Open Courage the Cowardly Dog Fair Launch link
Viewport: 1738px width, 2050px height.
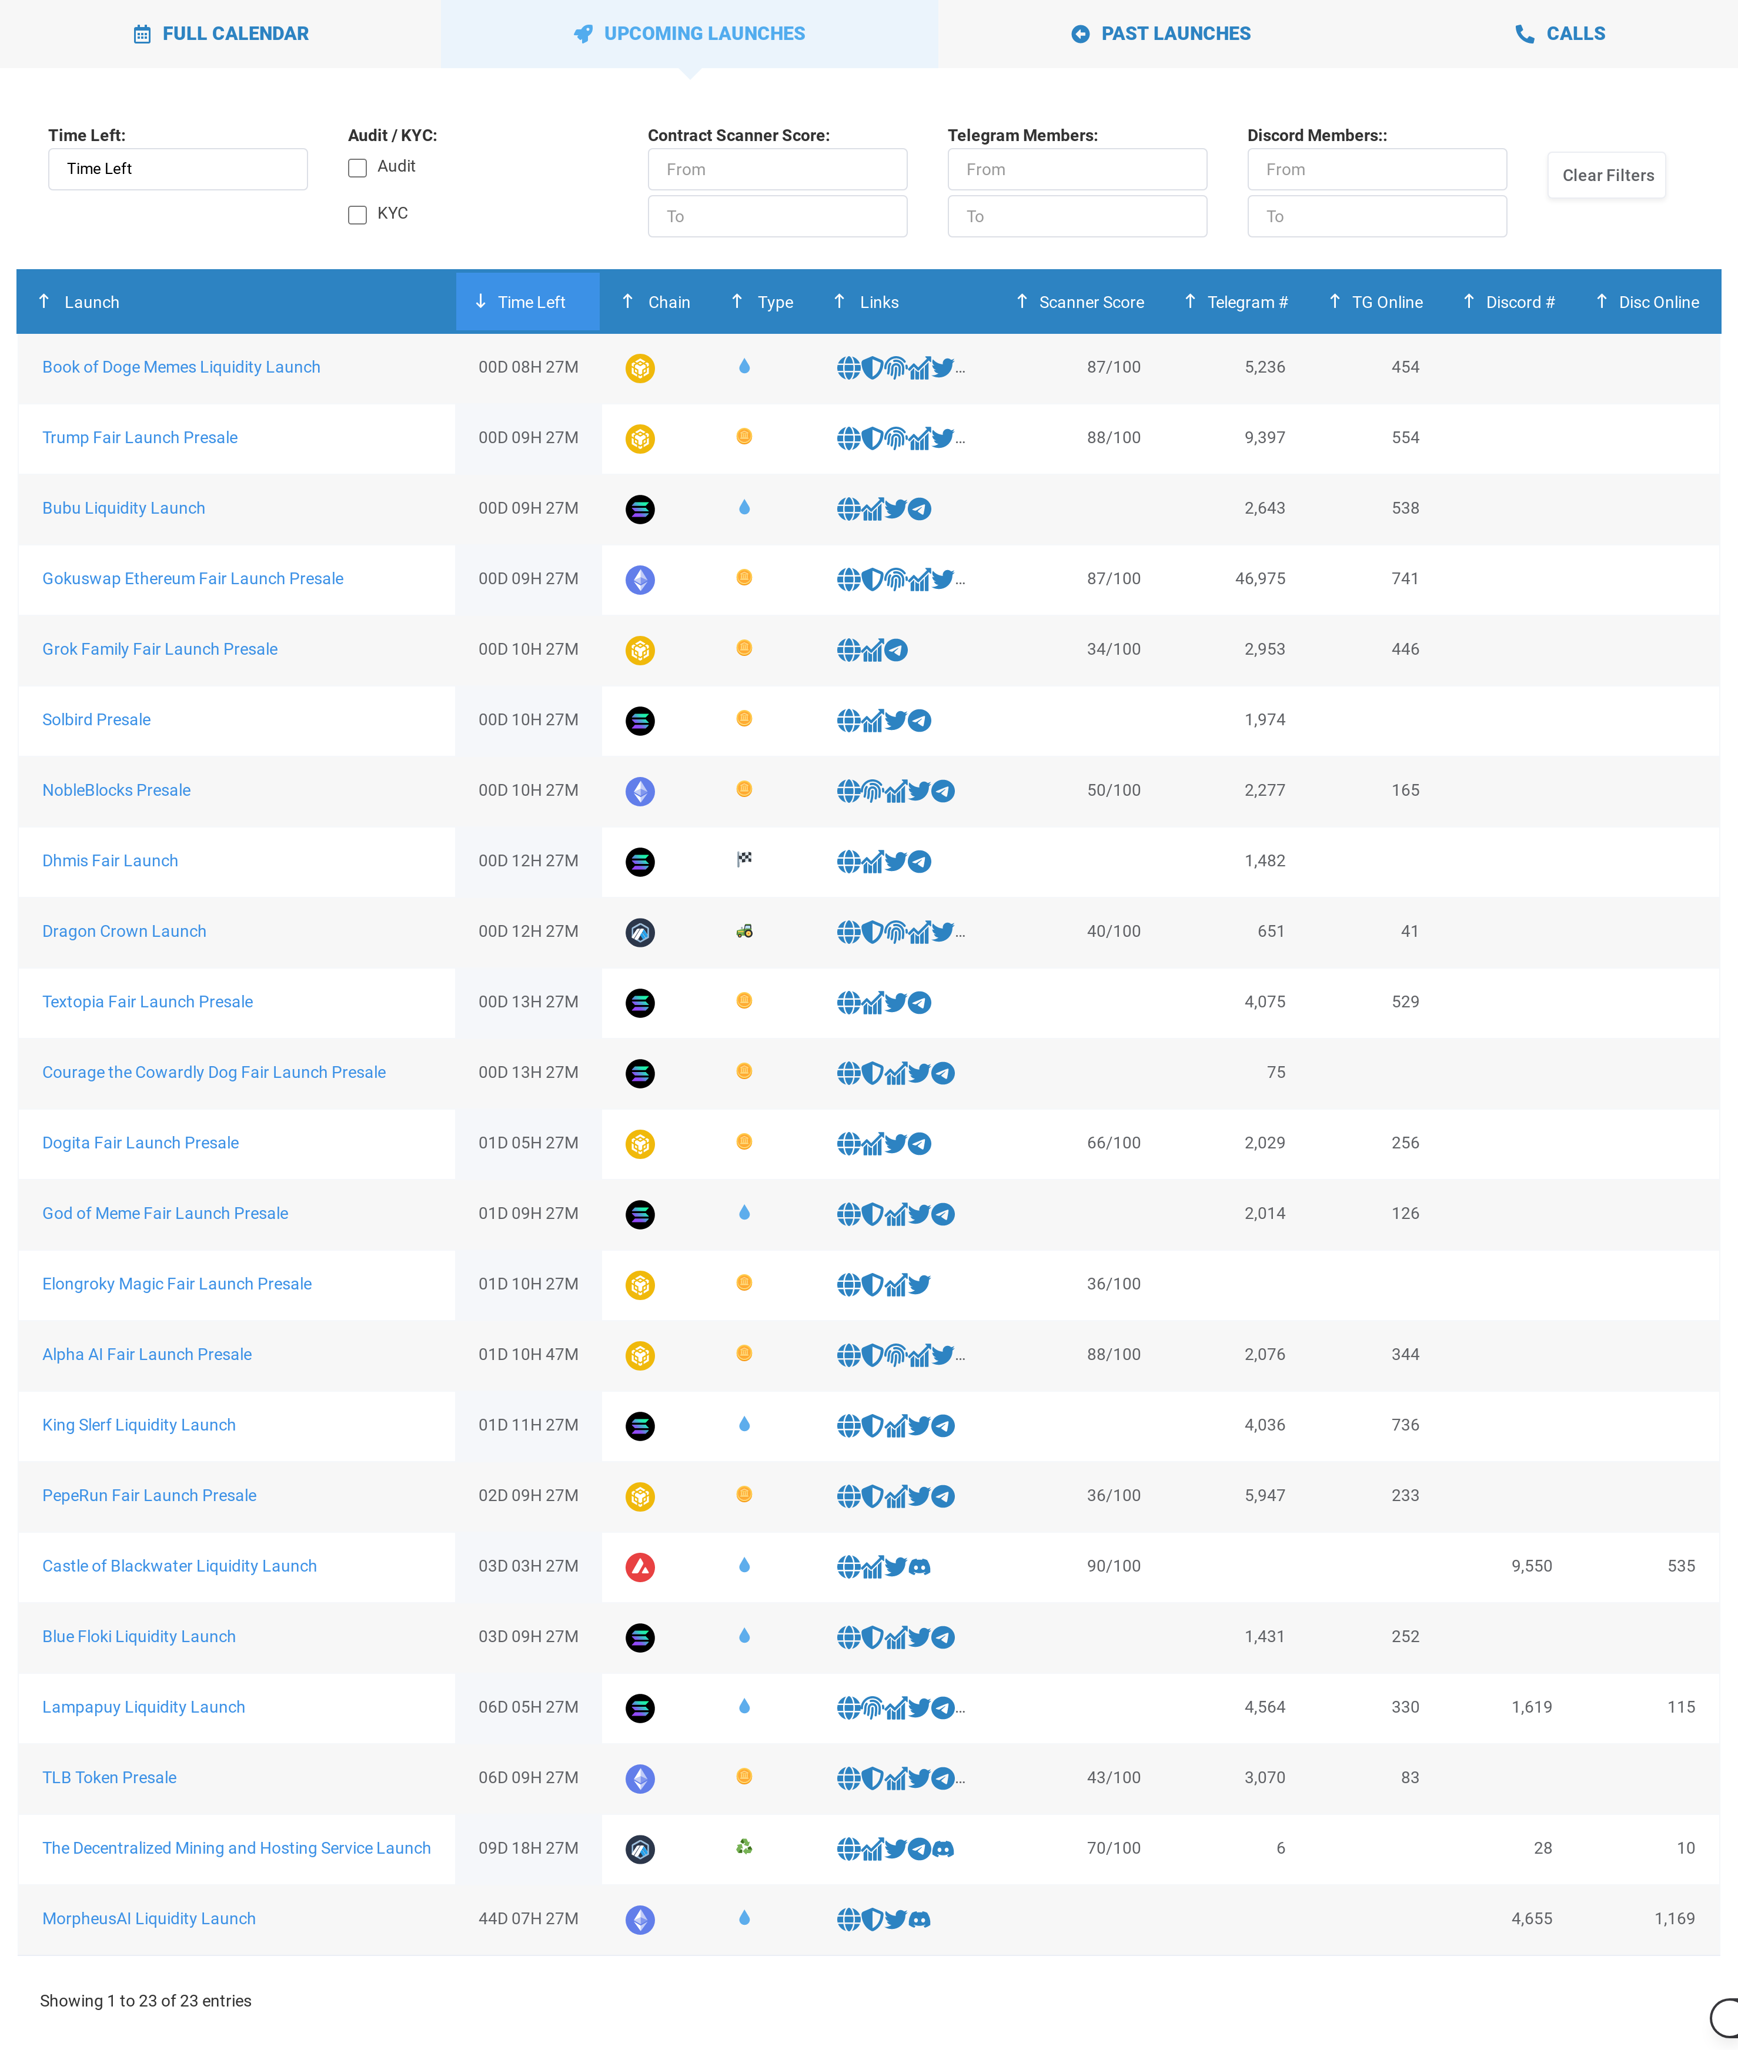pos(214,1072)
